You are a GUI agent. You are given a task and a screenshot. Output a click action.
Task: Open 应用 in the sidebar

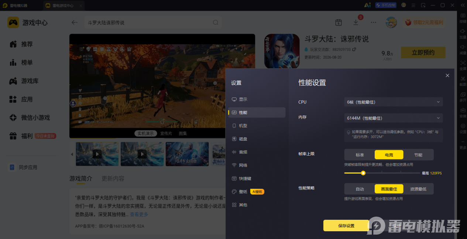(21, 99)
